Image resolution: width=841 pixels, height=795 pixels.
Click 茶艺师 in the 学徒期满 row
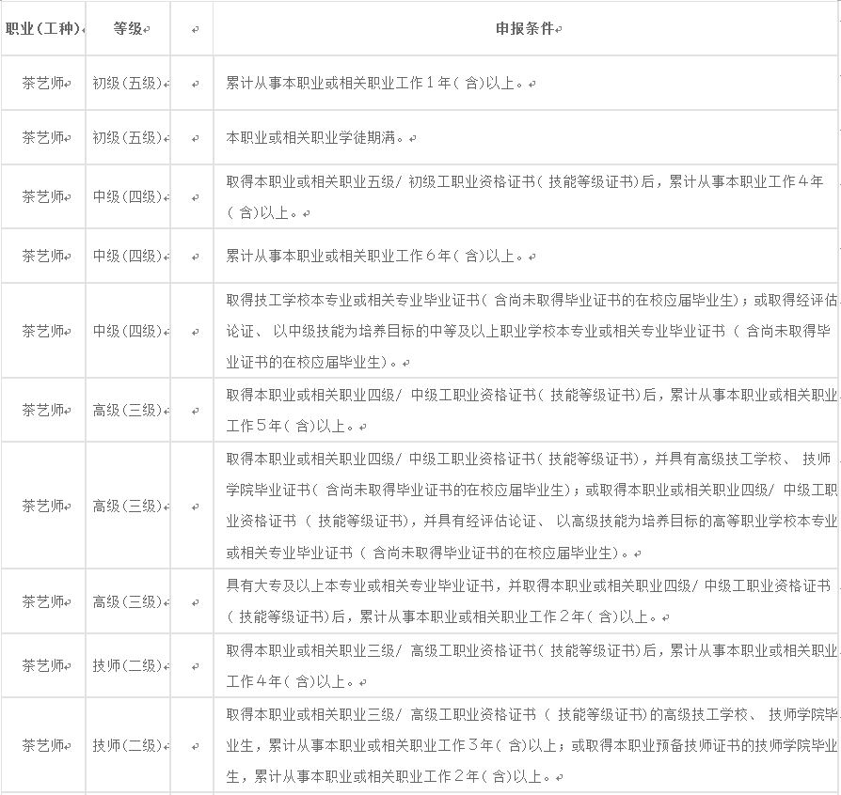pyautogui.click(x=43, y=138)
